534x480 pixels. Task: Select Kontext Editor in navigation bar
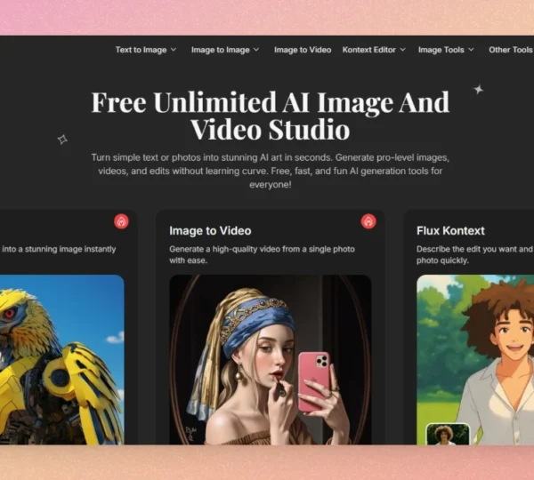[x=369, y=50]
